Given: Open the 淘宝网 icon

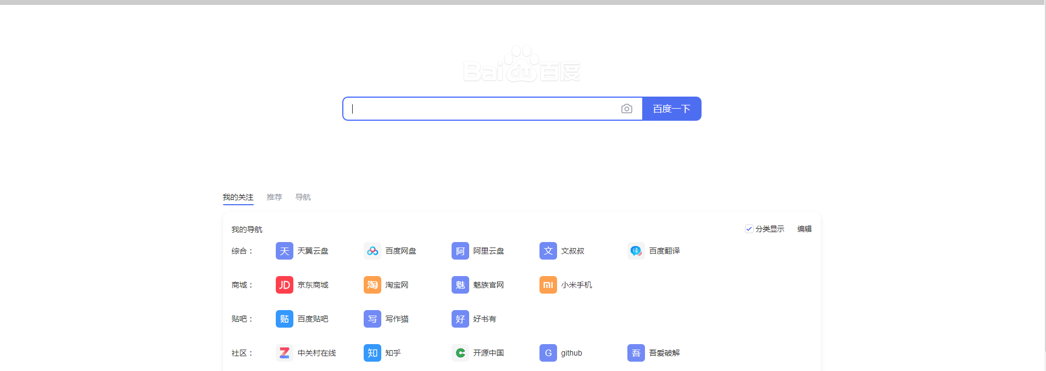Looking at the screenshot, I should (372, 285).
